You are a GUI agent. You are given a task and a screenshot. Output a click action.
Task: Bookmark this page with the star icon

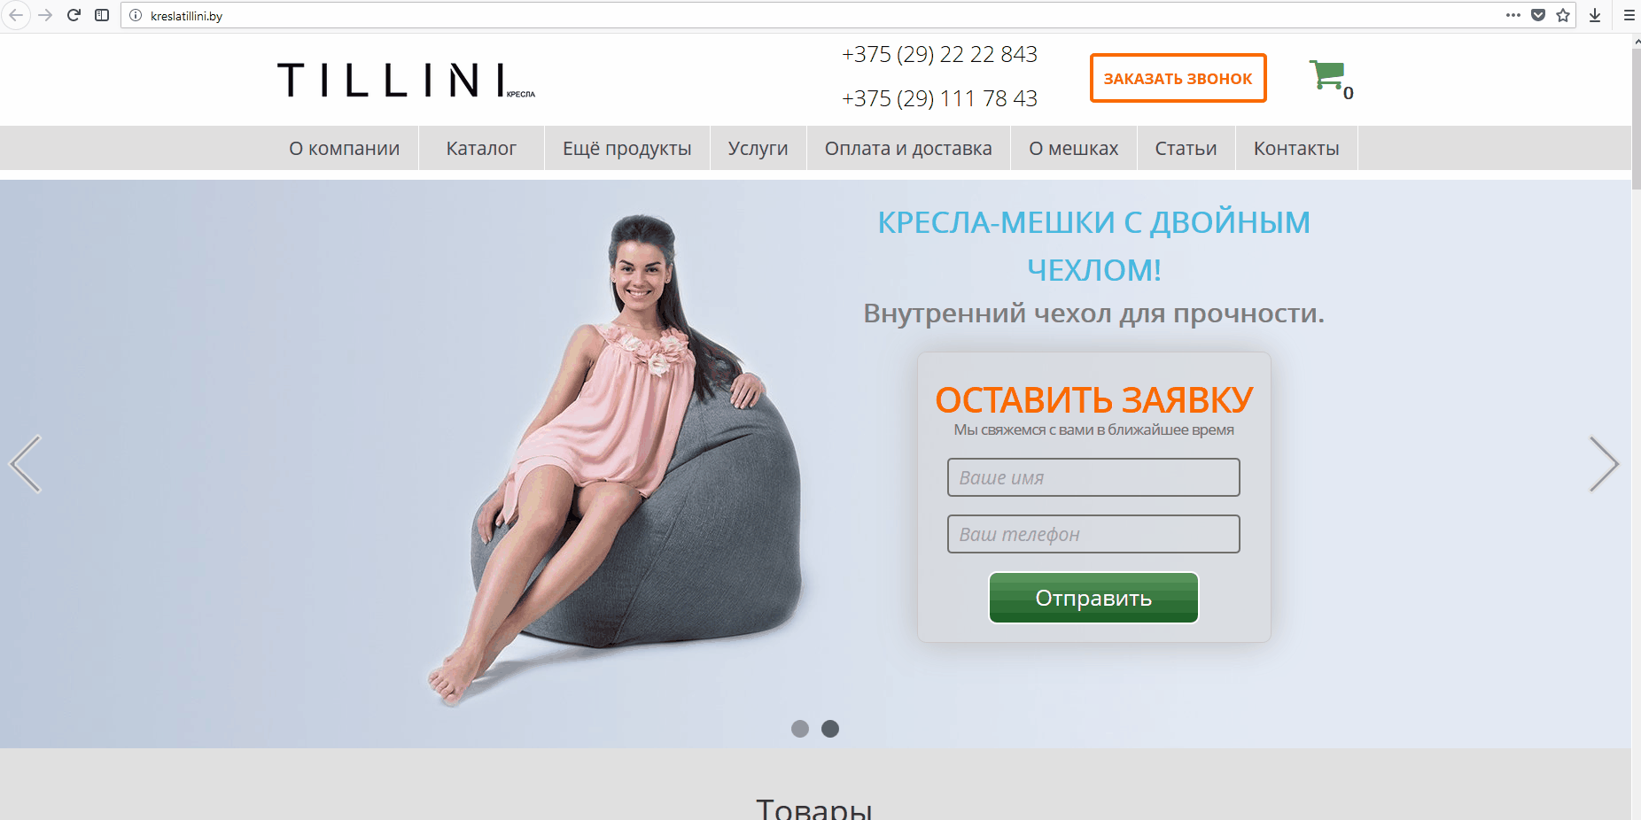pyautogui.click(x=1563, y=15)
